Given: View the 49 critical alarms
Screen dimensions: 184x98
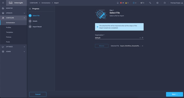Looking at the screenshot, I should coord(122,3).
